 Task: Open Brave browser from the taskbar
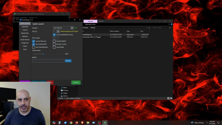pos(82,123)
